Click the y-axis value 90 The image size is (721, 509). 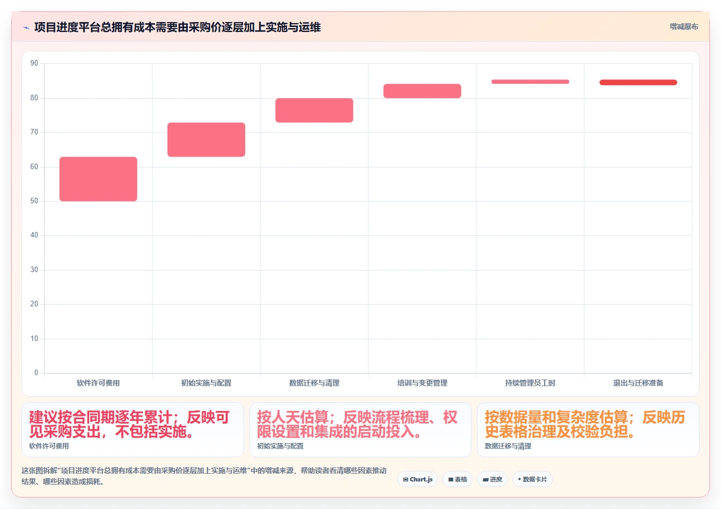coord(34,63)
